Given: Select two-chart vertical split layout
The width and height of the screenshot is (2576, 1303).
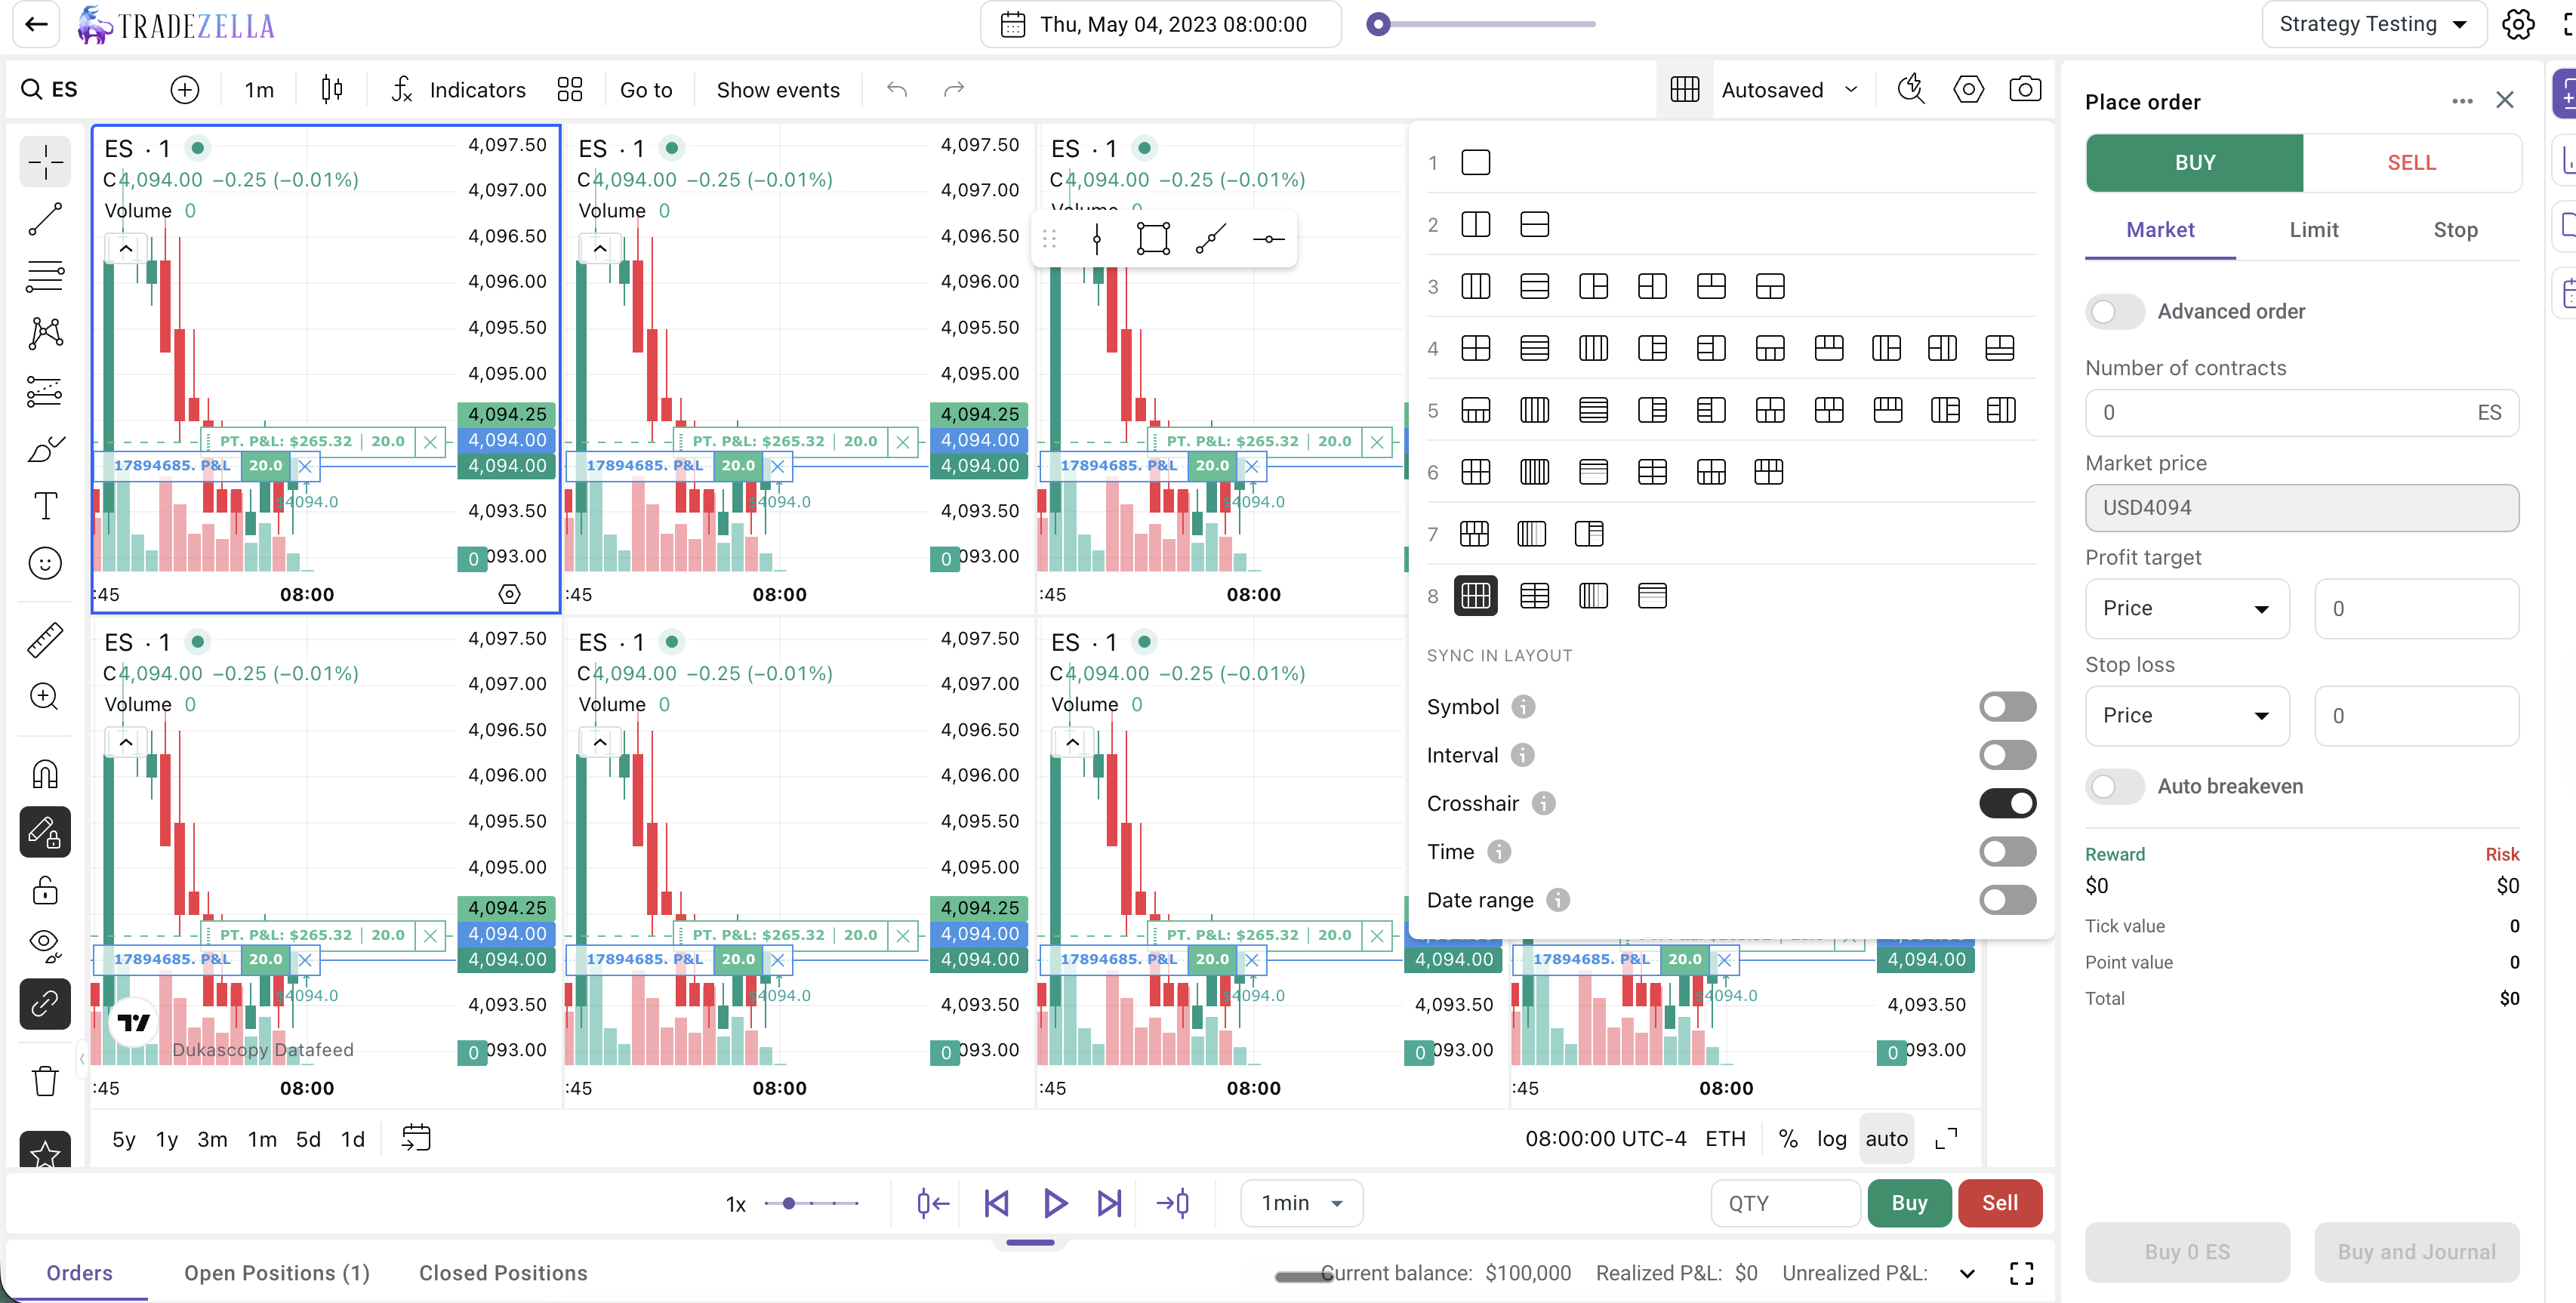Looking at the screenshot, I should coord(1476,225).
